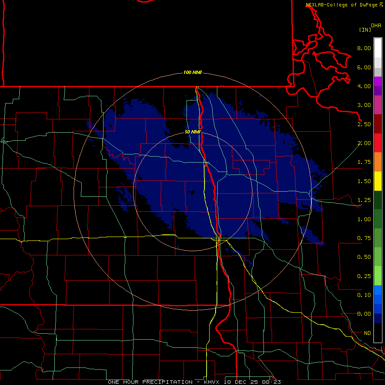Viewport: 385px width, 385px height.
Task: Click the ONE HOUR PRECIPITATION title text
Action: [x=150, y=382]
